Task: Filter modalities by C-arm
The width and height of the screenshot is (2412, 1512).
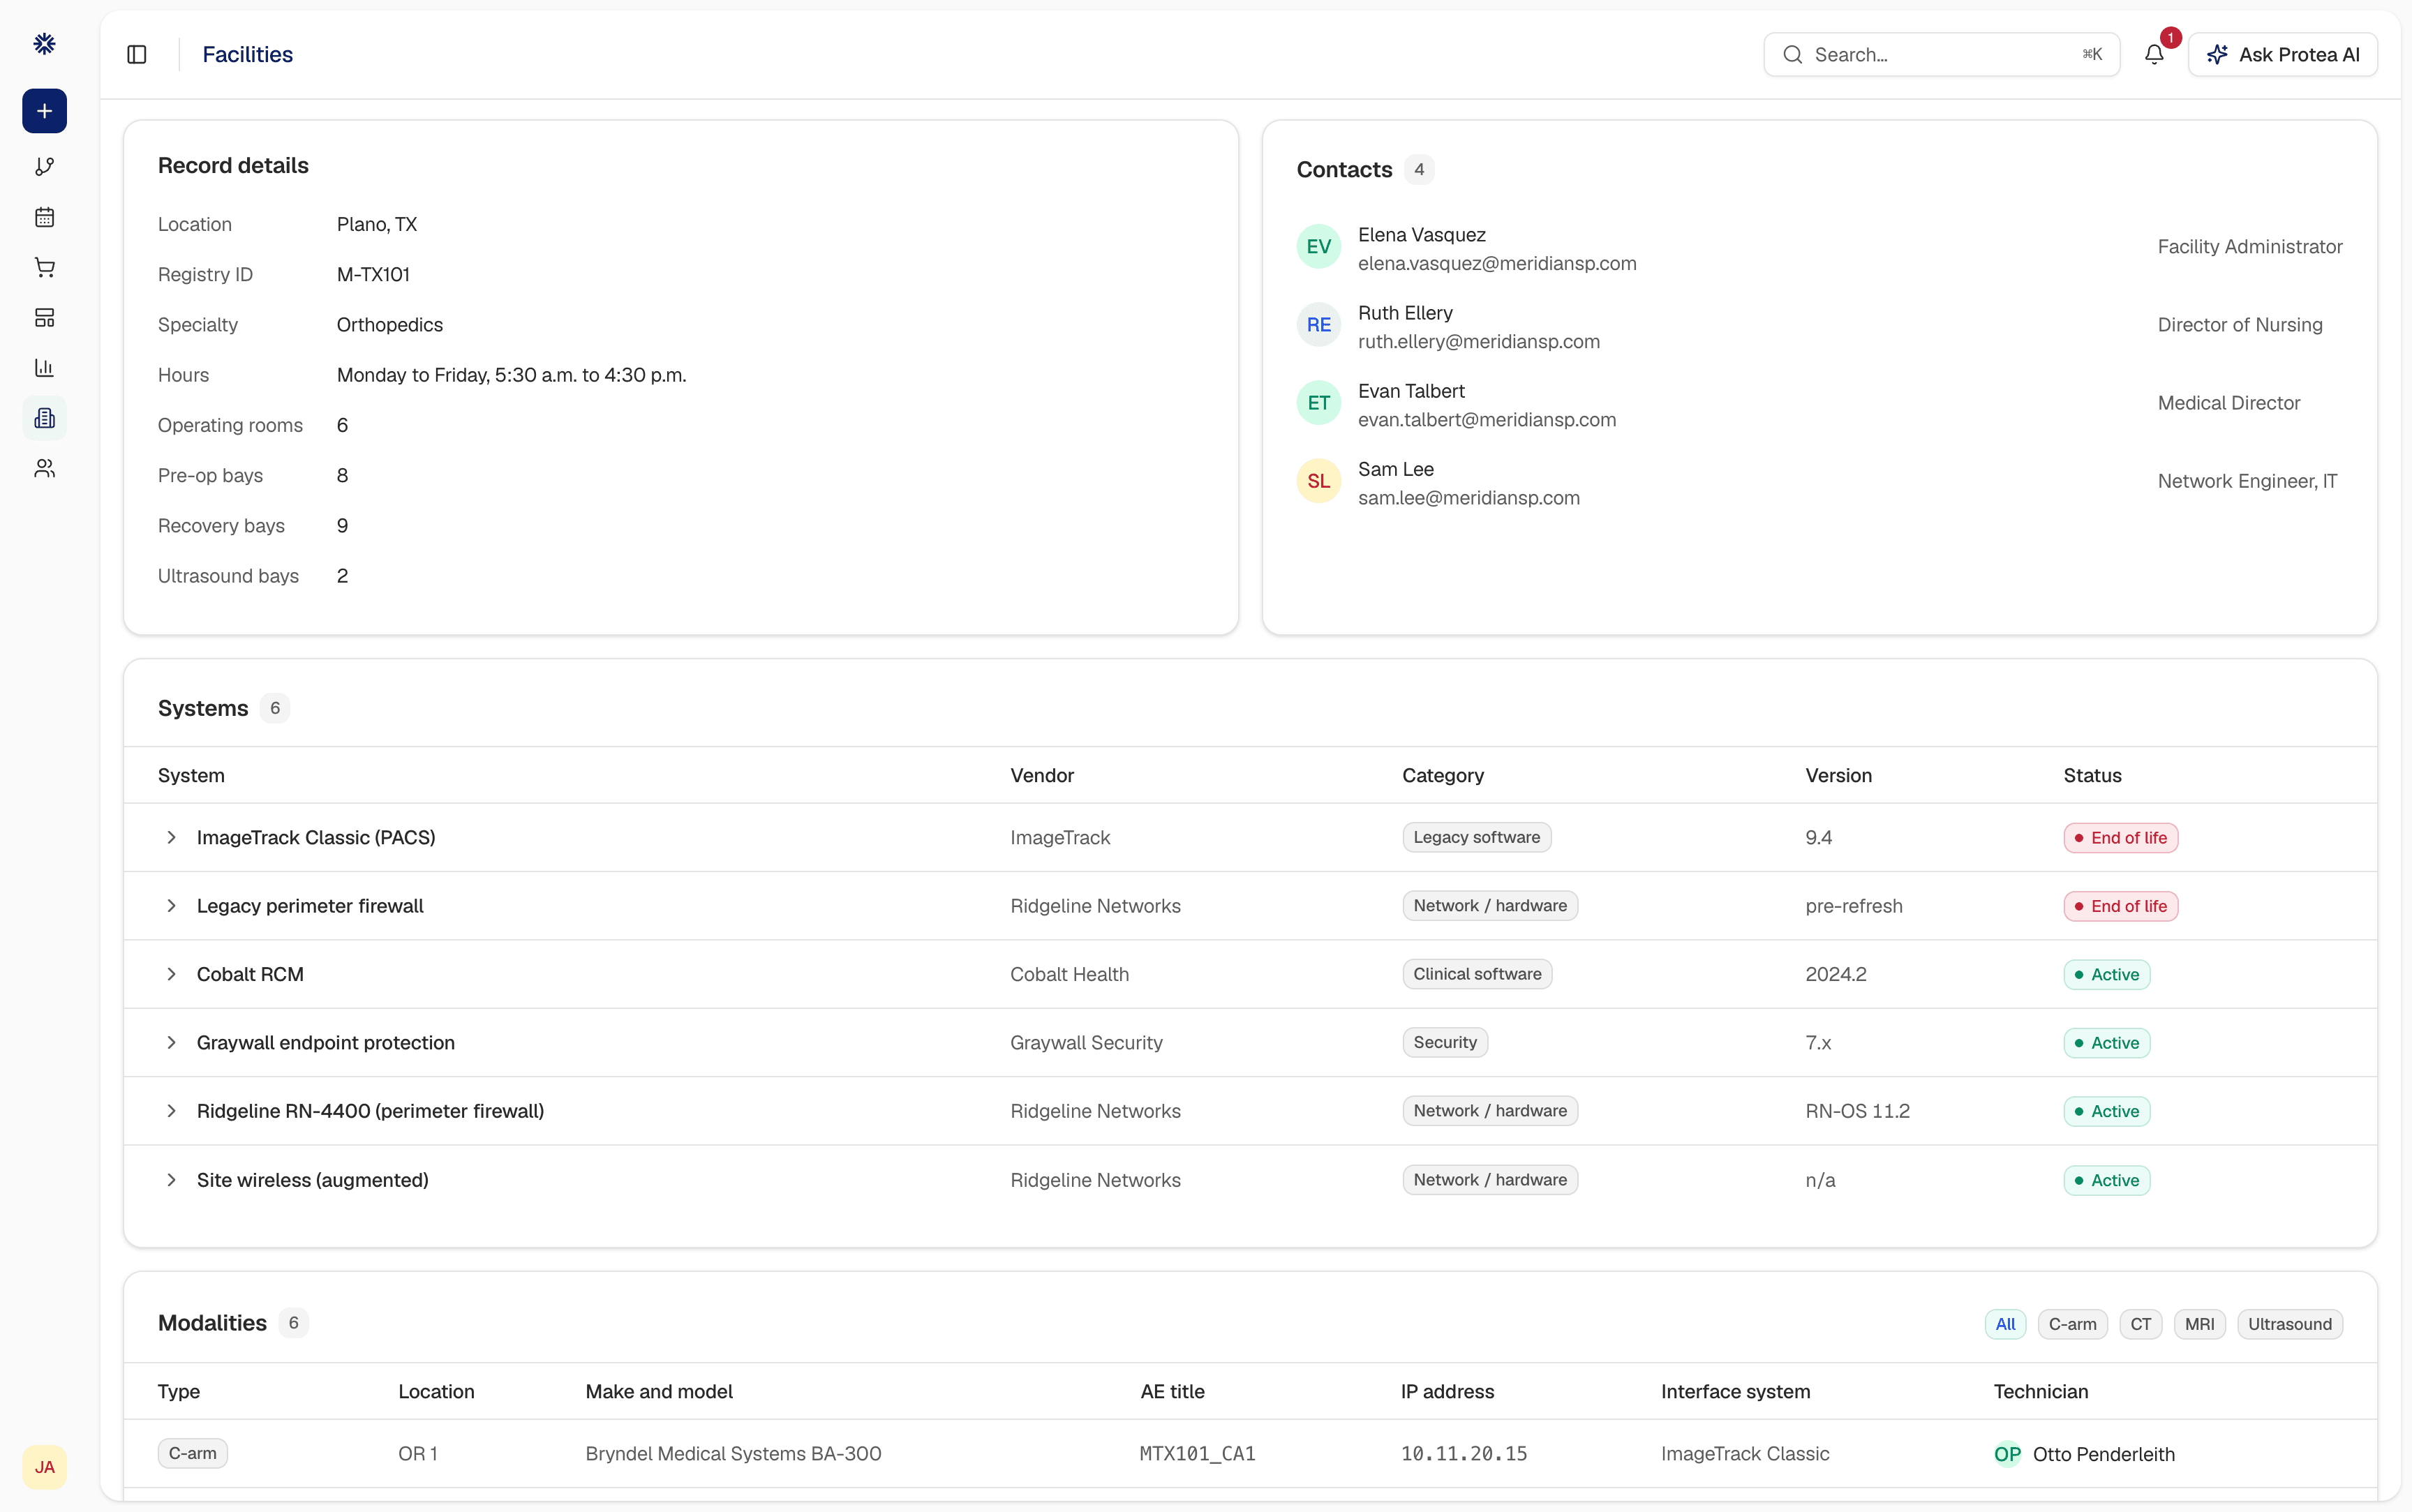Action: tap(2072, 1324)
